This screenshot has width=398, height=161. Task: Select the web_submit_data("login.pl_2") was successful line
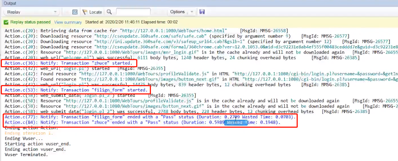187,111
